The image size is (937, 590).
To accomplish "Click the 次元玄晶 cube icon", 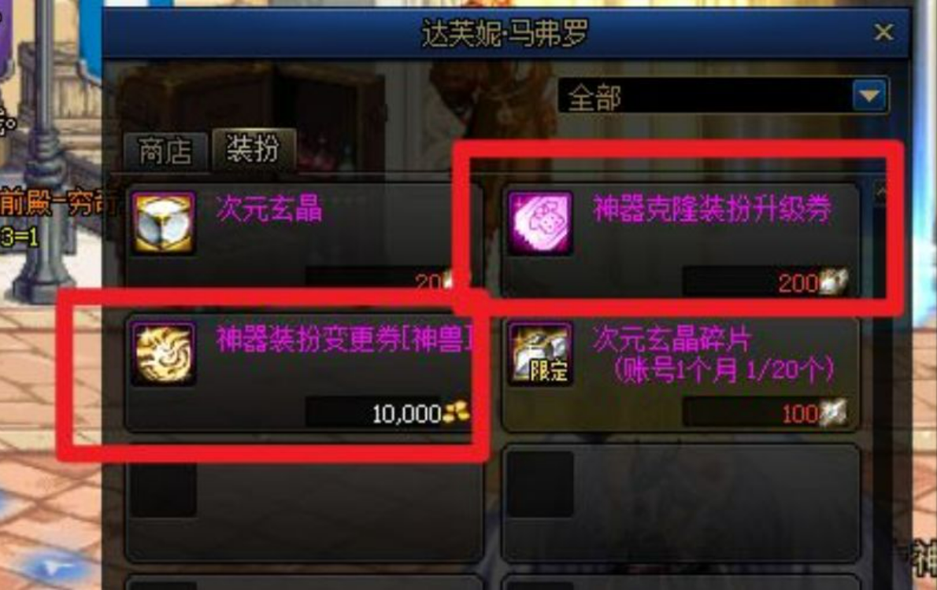I will tap(163, 223).
